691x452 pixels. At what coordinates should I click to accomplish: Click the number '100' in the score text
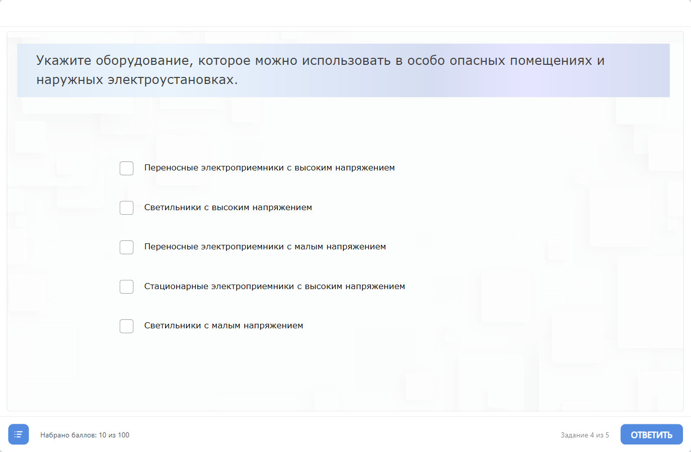click(x=124, y=435)
